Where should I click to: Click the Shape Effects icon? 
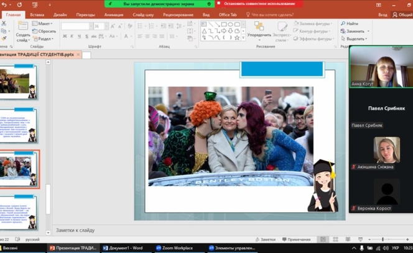(297, 38)
